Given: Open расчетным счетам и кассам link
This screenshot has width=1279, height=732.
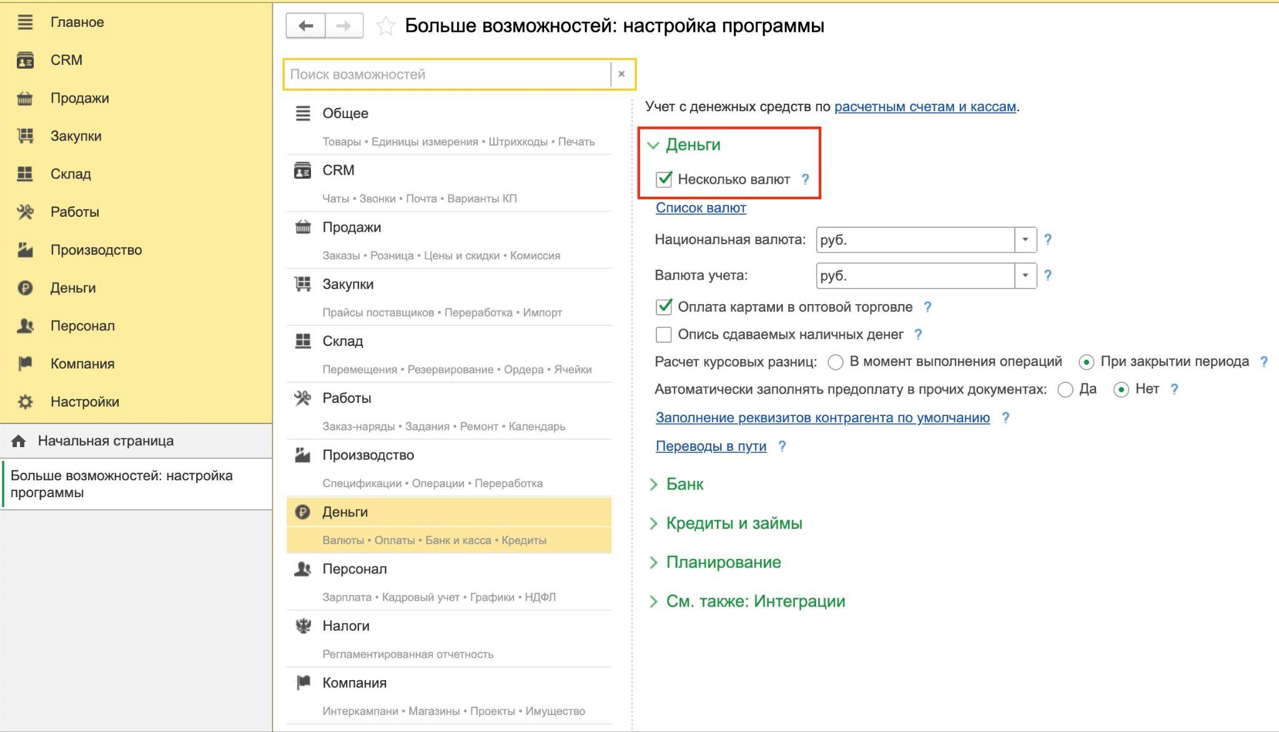Looking at the screenshot, I should pos(925,107).
